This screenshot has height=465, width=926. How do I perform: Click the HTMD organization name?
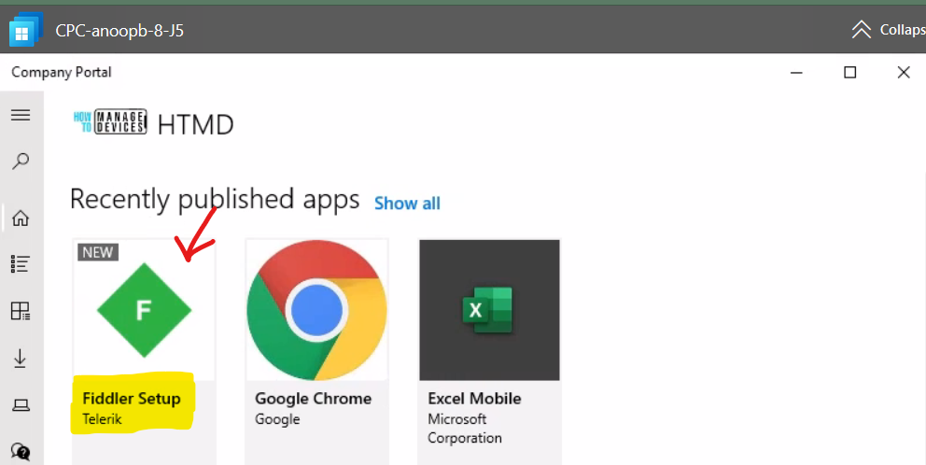195,125
